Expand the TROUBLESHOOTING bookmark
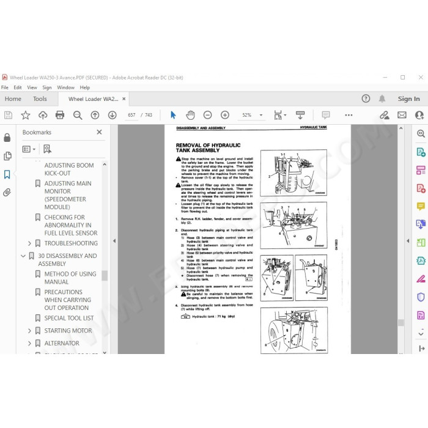Screen dimensions: 428x428 coord(29,243)
